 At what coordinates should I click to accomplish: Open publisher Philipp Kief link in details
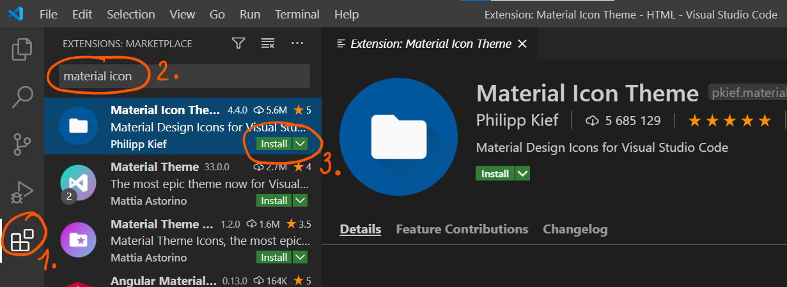[517, 121]
